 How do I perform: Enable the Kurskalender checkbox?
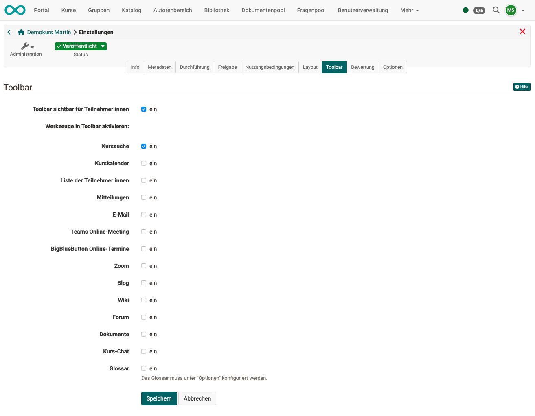click(x=144, y=163)
